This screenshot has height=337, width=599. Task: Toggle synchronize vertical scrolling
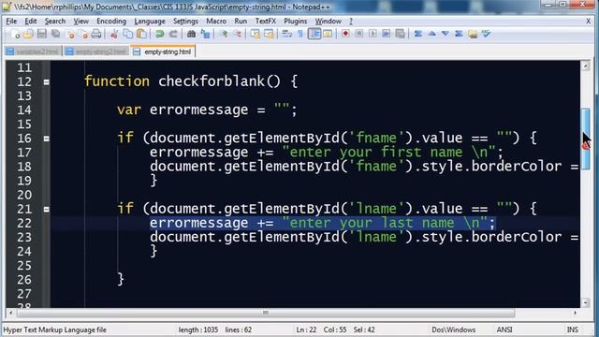(256, 34)
